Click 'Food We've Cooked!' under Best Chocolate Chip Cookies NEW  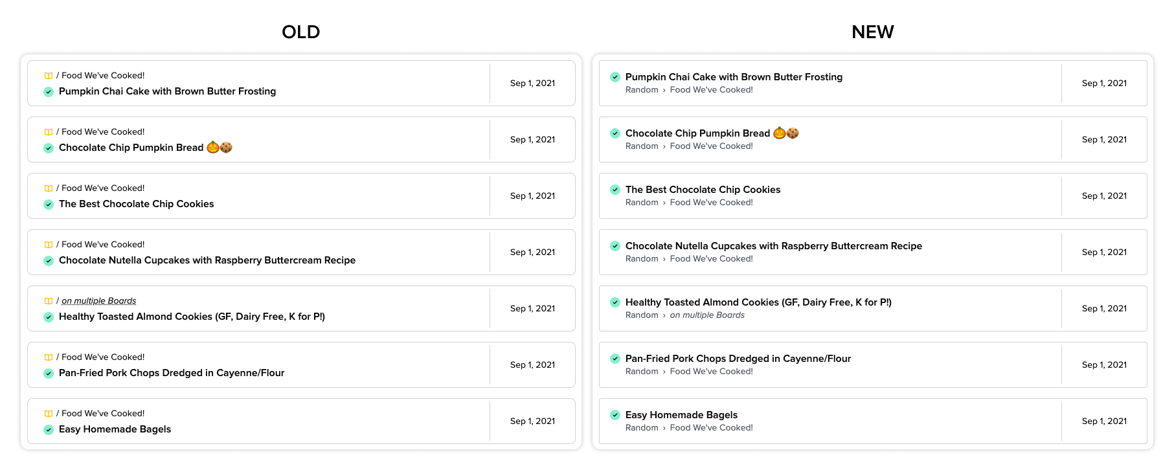[x=712, y=203]
